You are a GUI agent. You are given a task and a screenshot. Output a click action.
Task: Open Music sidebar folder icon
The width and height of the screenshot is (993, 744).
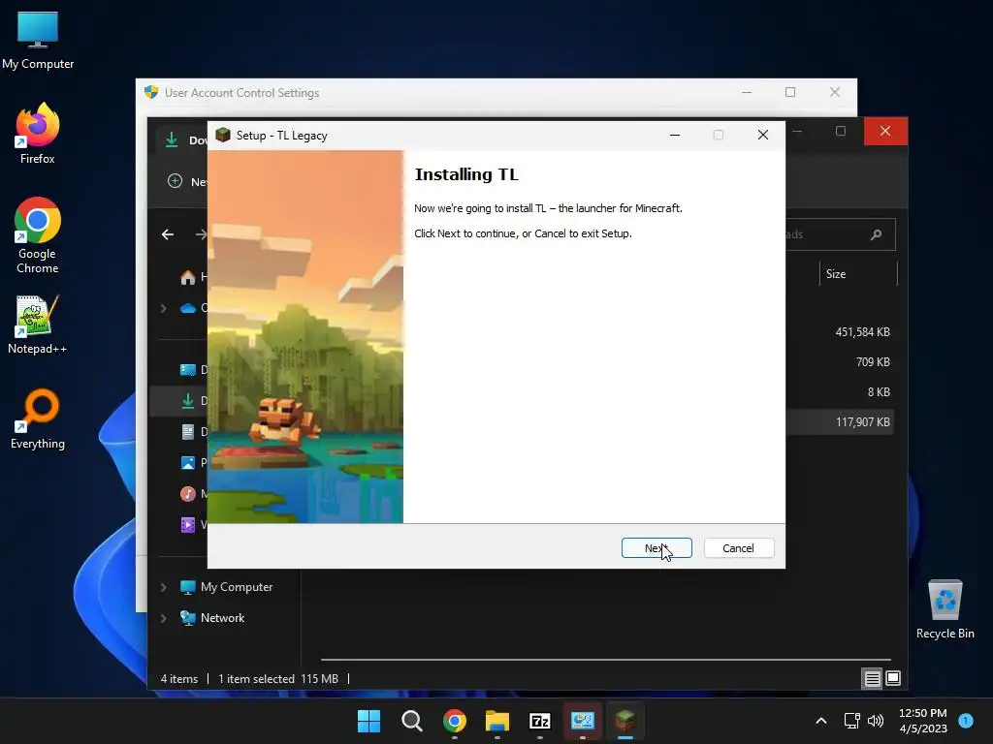[188, 493]
